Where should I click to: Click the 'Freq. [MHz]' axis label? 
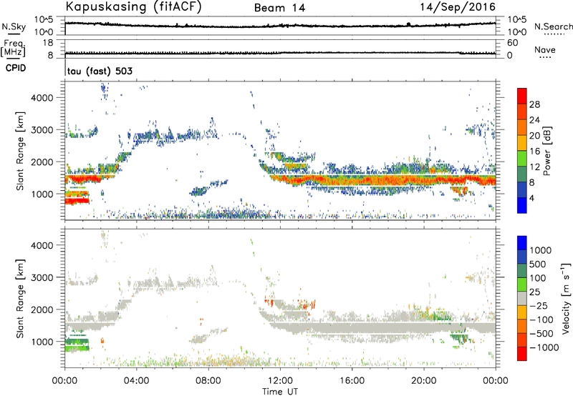click(x=13, y=48)
